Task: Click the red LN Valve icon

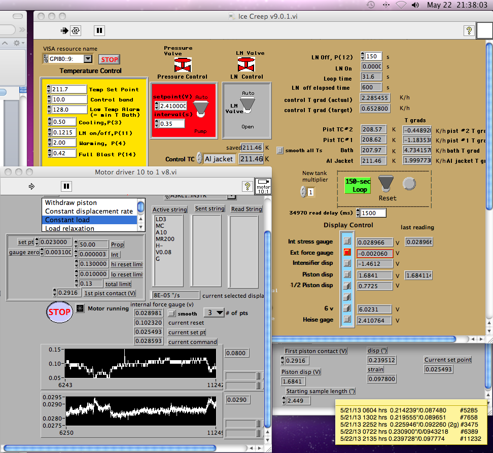Action: point(246,64)
